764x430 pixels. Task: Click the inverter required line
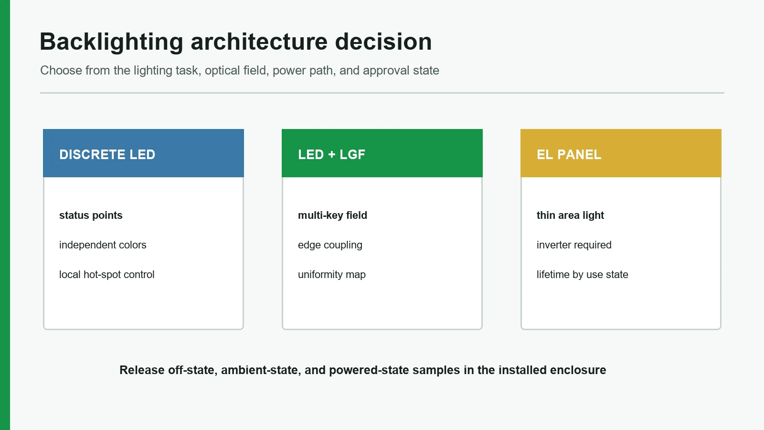pyautogui.click(x=574, y=245)
